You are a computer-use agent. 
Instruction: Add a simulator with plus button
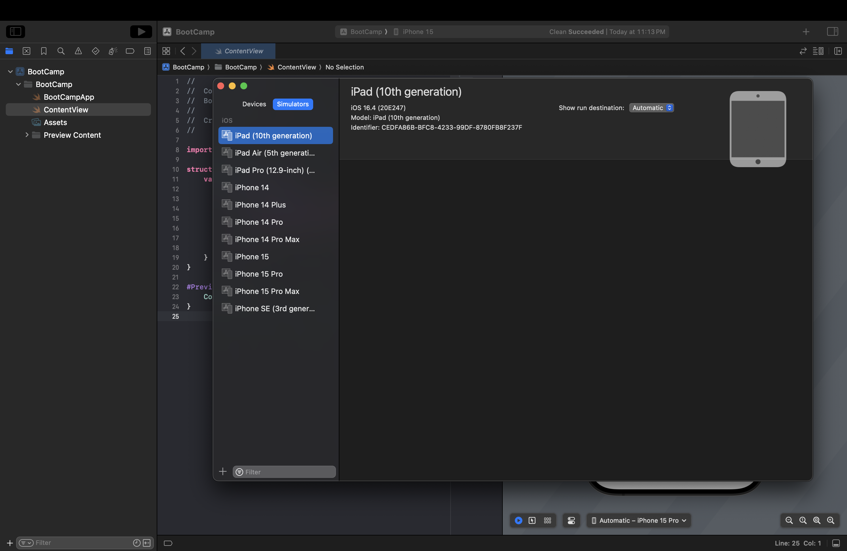tap(223, 472)
